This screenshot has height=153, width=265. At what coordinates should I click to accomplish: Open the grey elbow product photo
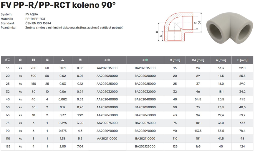click(x=230, y=28)
